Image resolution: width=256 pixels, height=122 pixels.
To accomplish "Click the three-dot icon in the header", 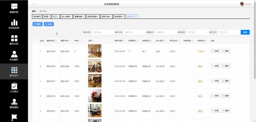I will [x=33, y=4].
